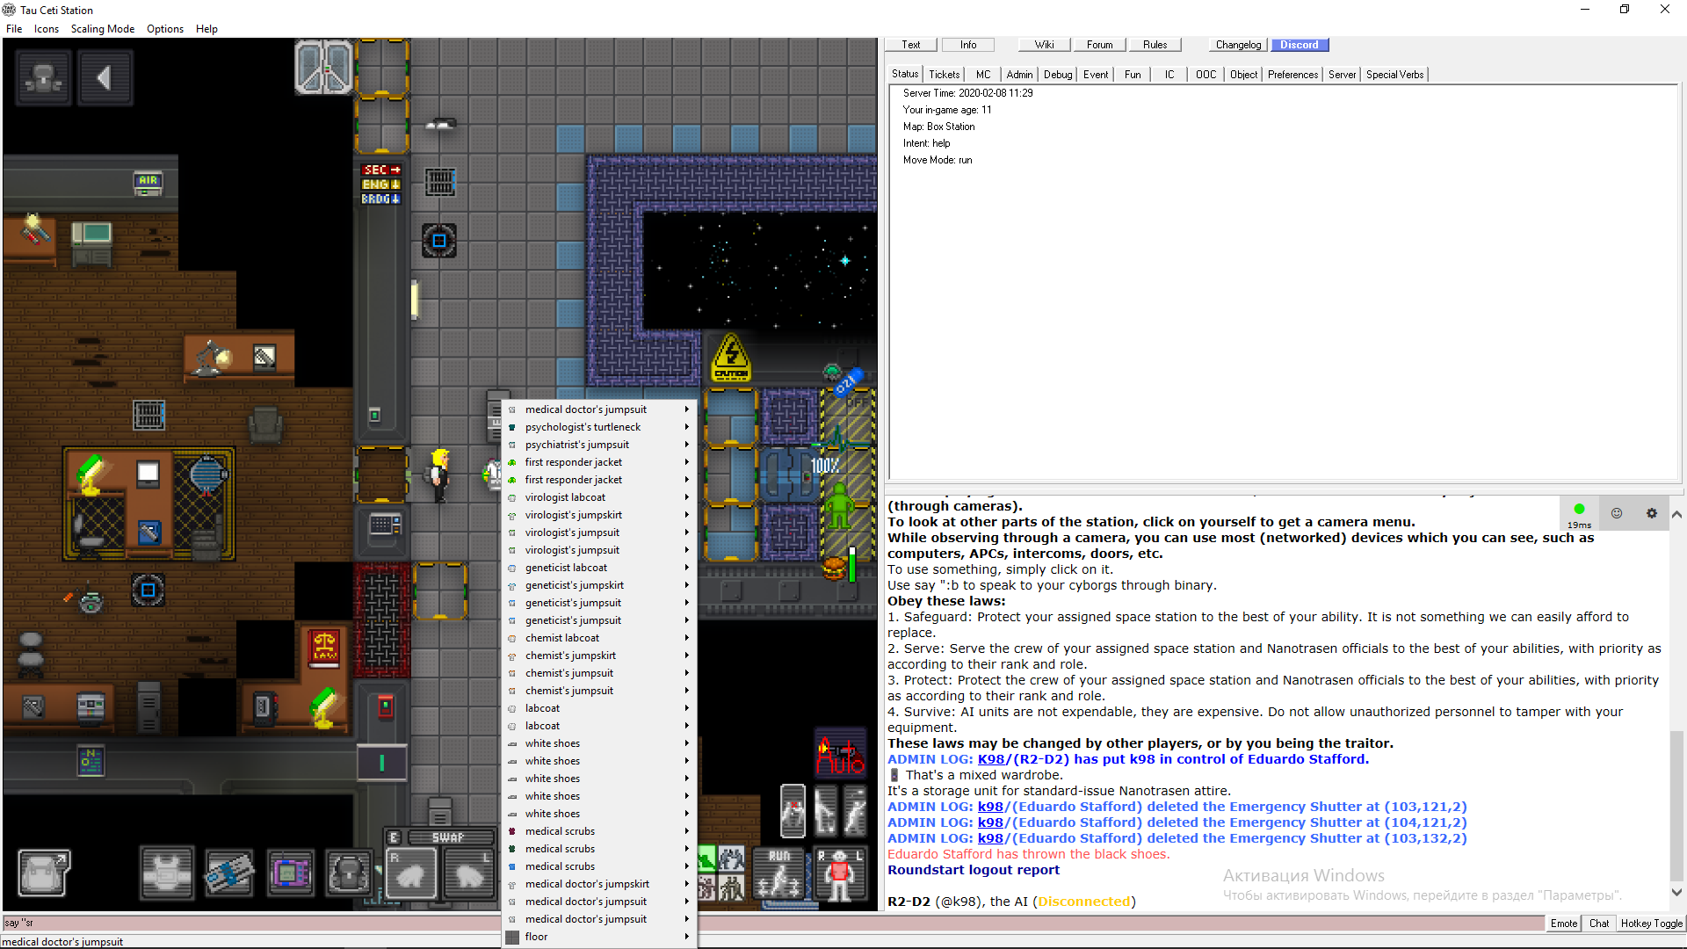
Task: Open the Icons menu
Action: tap(46, 29)
